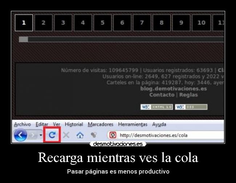Click the grey icon right of Home
This screenshot has height=183, width=236.
click(x=94, y=135)
